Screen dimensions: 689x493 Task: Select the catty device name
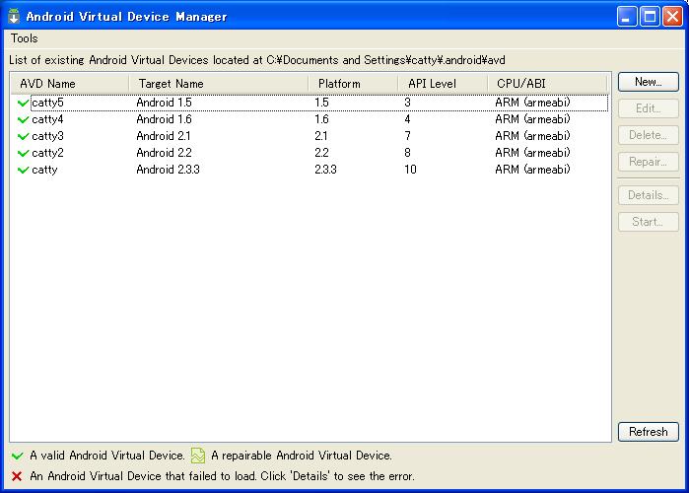[x=44, y=170]
